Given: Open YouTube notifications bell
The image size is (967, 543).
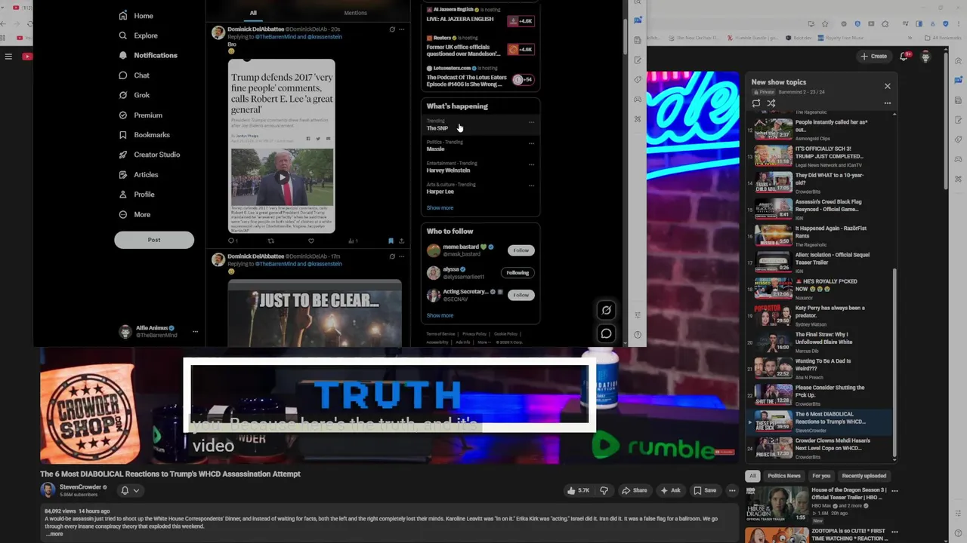Looking at the screenshot, I should click(x=904, y=57).
